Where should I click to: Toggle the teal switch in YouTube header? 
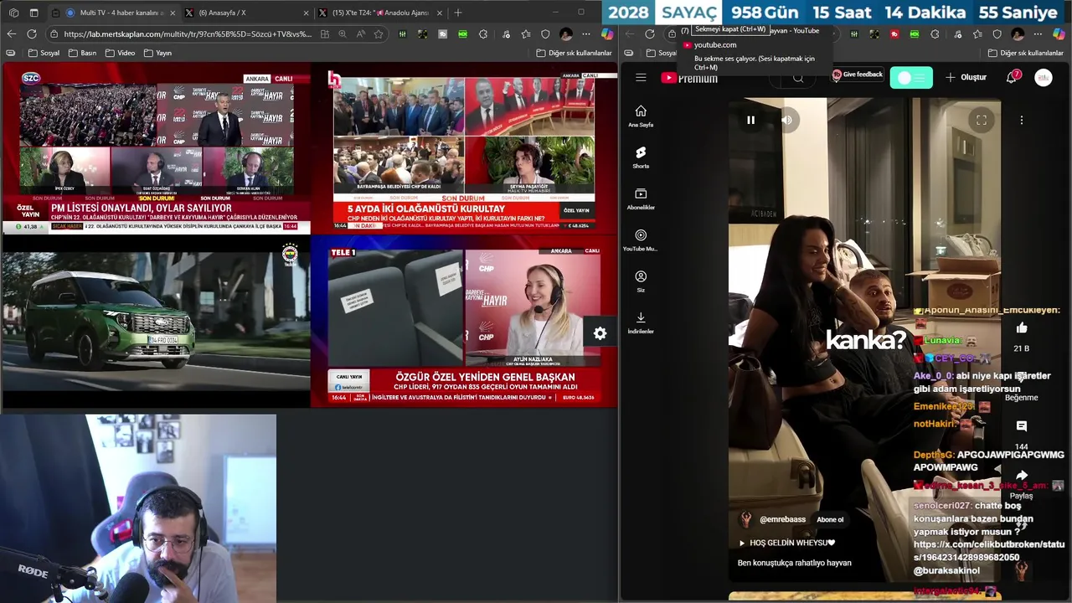911,78
